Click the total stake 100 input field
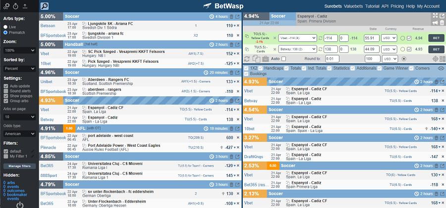 [x=372, y=59]
